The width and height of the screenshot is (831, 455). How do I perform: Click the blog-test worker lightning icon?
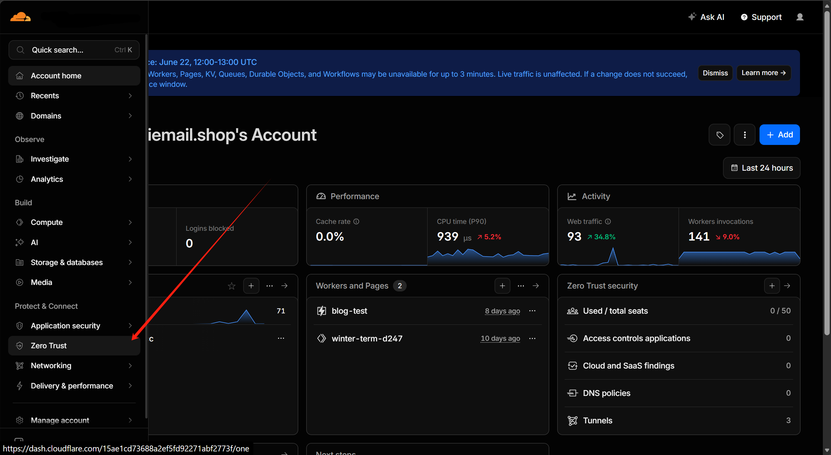point(321,311)
